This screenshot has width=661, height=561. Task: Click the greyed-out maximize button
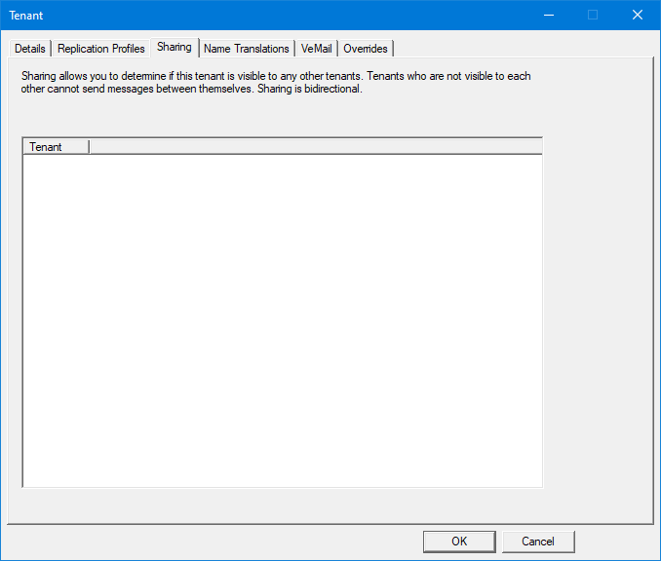(x=593, y=15)
